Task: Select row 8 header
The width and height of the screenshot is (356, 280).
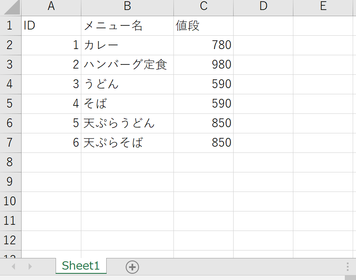Action: (10, 162)
